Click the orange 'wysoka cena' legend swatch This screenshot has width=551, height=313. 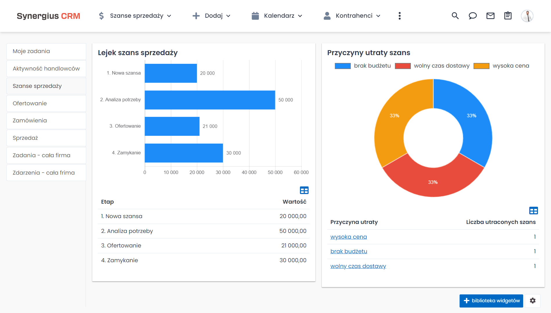click(481, 66)
